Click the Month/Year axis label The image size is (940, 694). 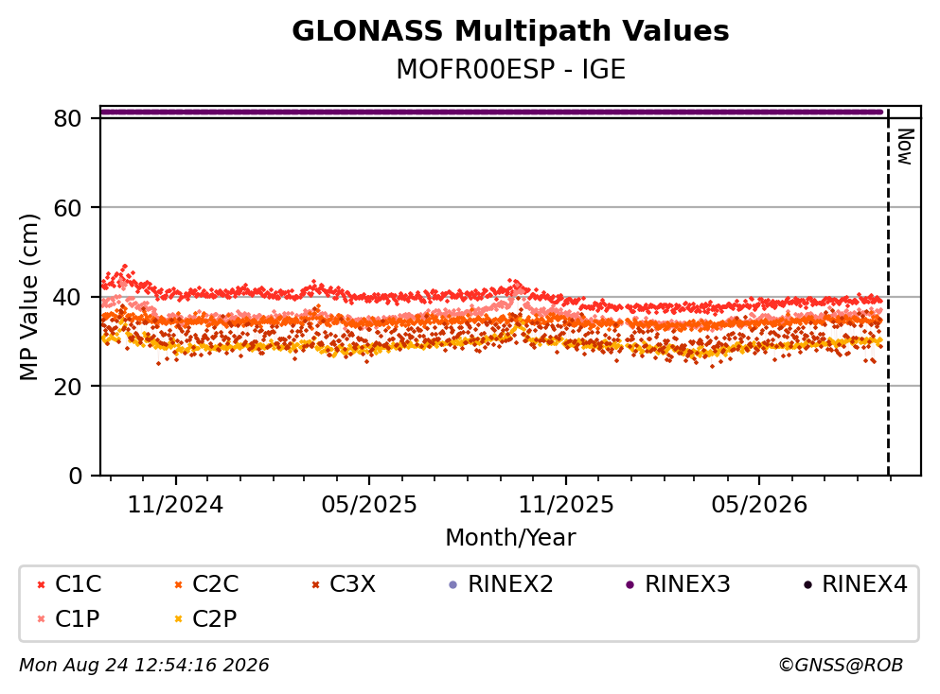(x=510, y=538)
